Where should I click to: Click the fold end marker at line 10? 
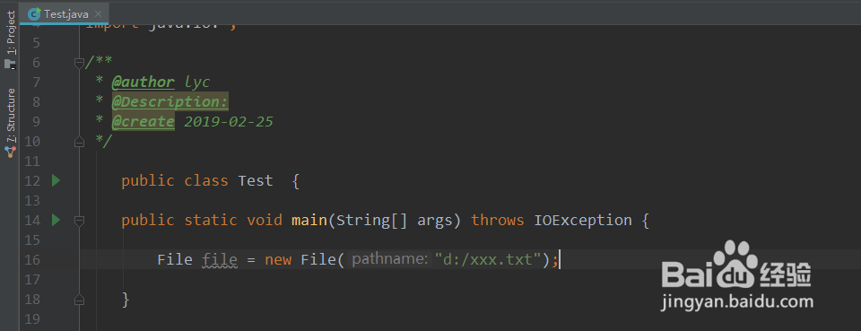tap(79, 142)
